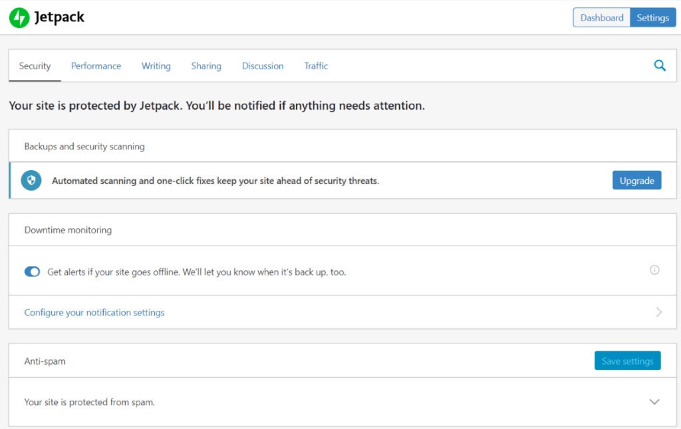Open search using the magnifier icon
681x429 pixels.
660,66
